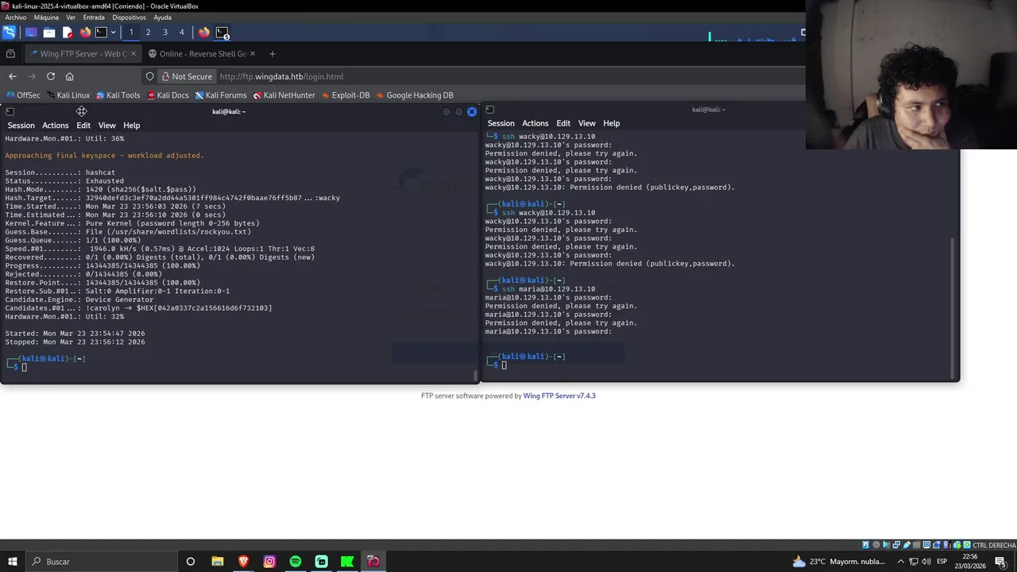Screen dimensions: 1017x572
Task: Open the Exploit-DB bookmark
Action: click(346, 95)
